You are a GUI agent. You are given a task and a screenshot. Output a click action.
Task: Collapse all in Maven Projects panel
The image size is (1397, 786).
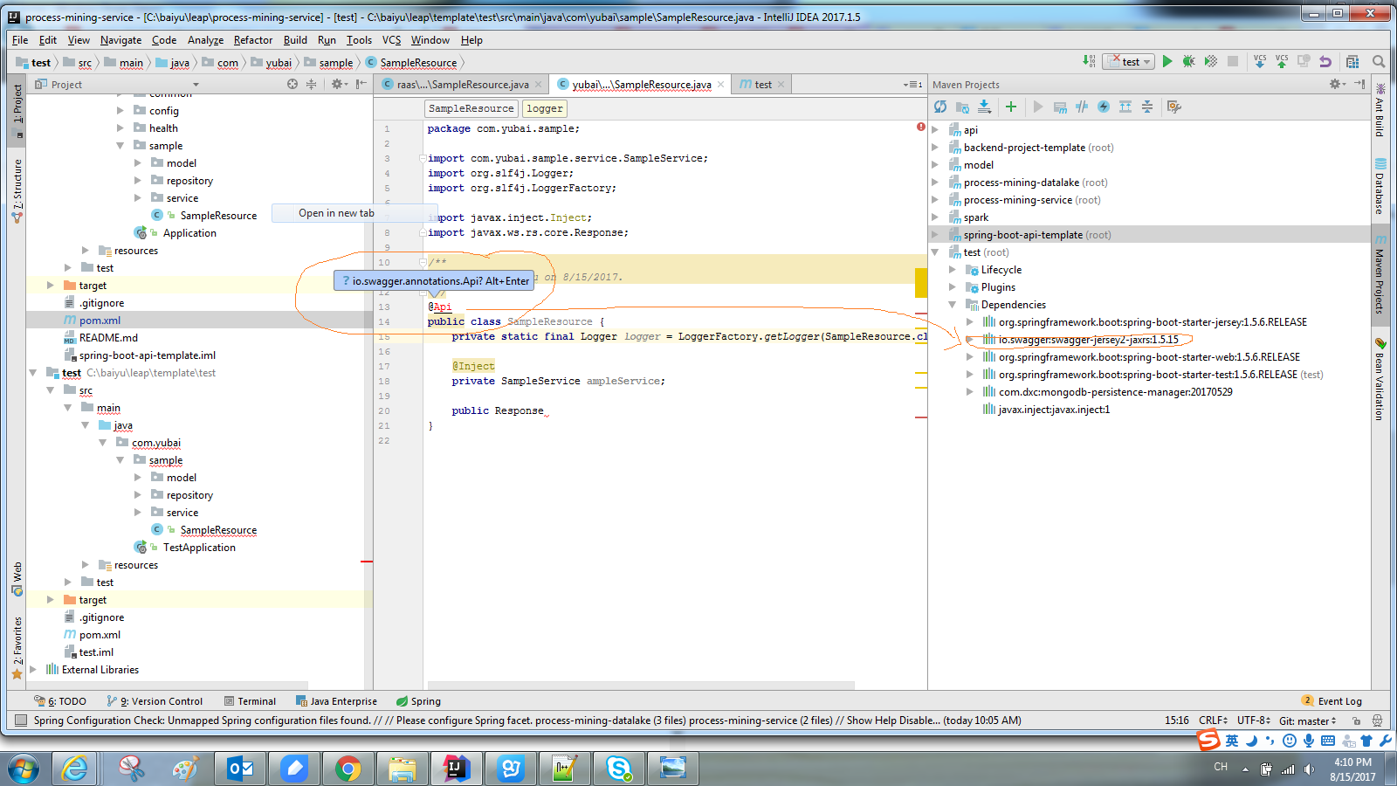pos(1147,107)
